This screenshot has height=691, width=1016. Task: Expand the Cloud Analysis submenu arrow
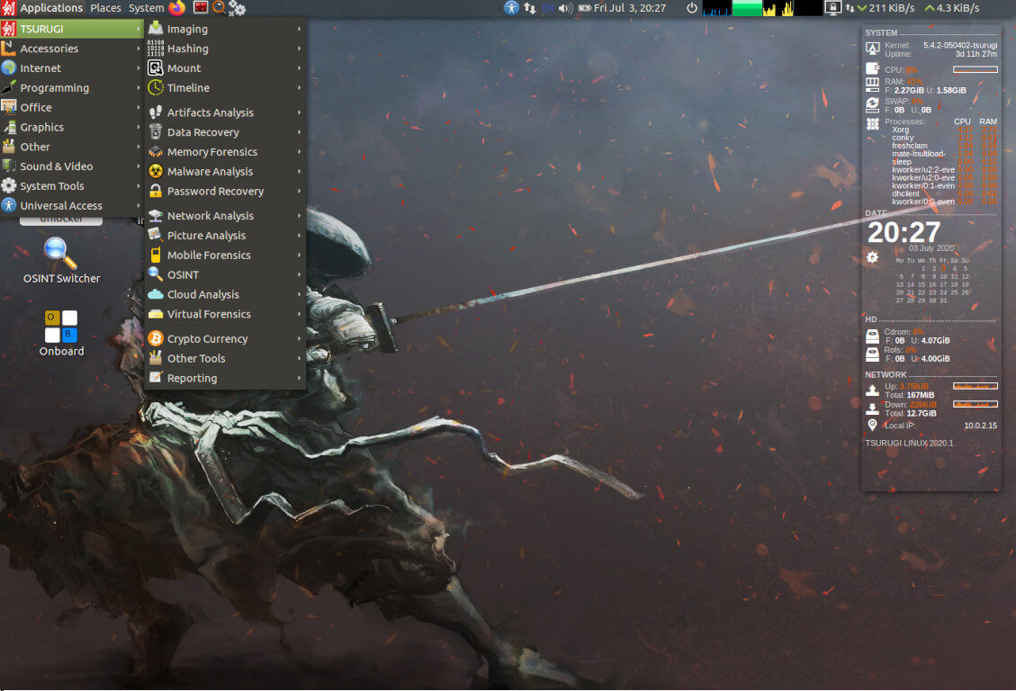300,294
